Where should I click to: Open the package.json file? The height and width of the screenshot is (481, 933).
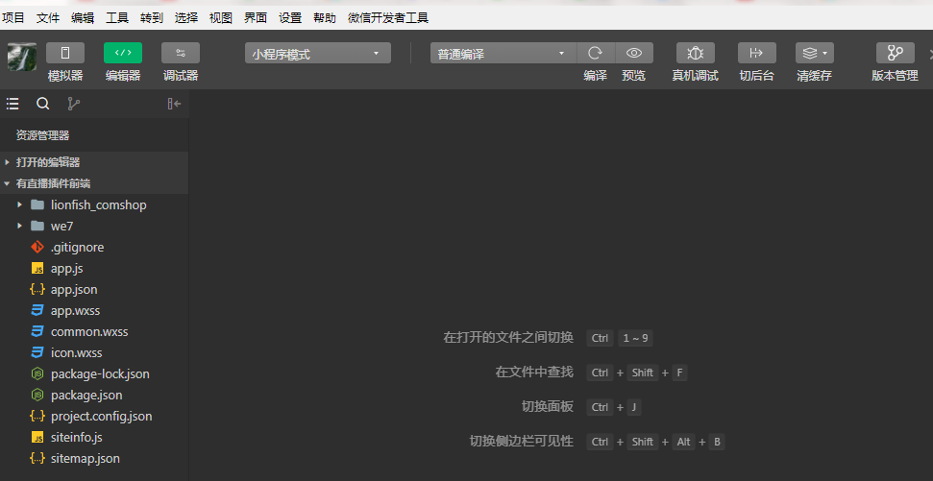coord(94,395)
